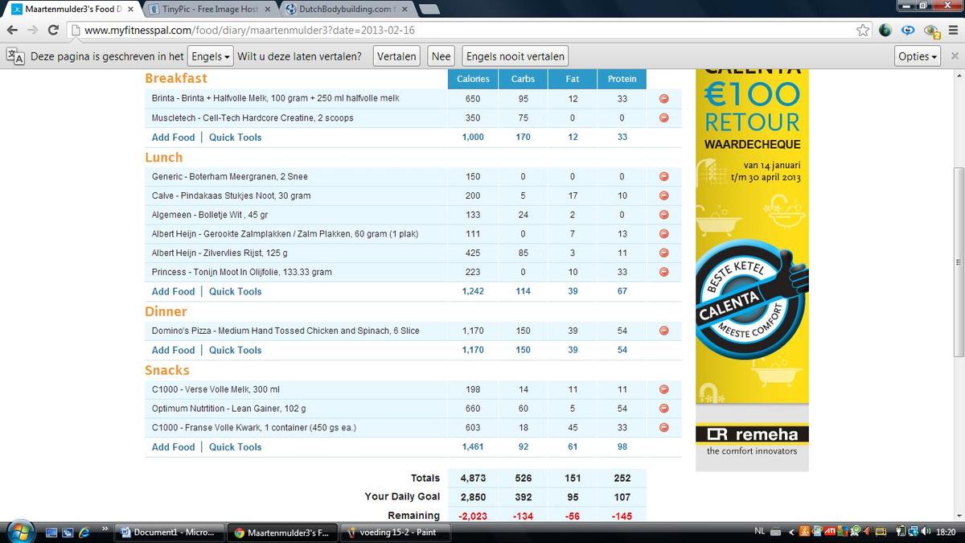Expand the Opties dropdown

pos(918,56)
